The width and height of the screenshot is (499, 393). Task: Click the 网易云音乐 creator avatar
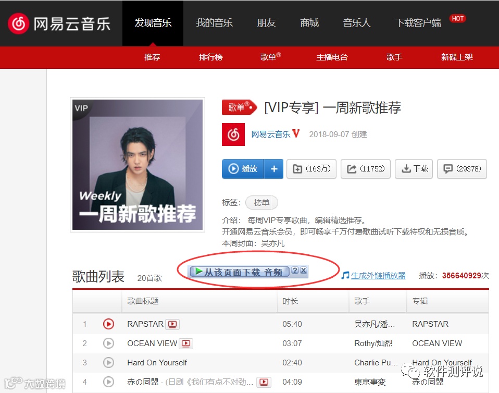click(x=233, y=134)
